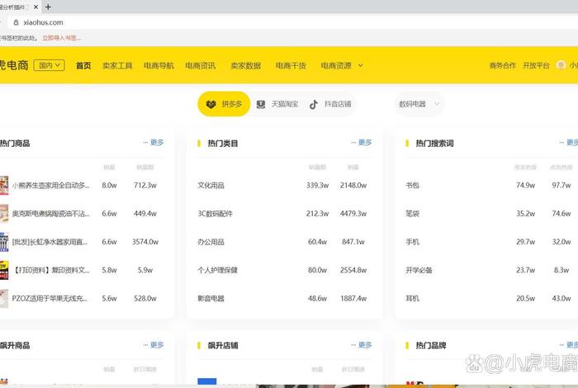Click the 个人护理保健 category row
578x388 pixels.
click(284, 270)
